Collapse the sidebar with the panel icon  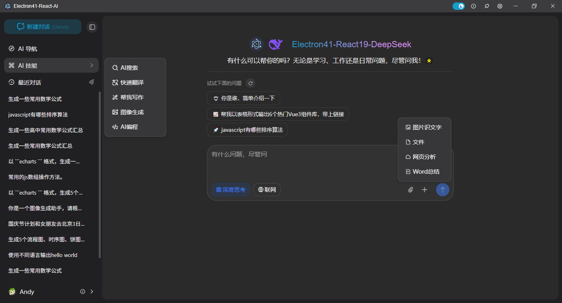92,27
